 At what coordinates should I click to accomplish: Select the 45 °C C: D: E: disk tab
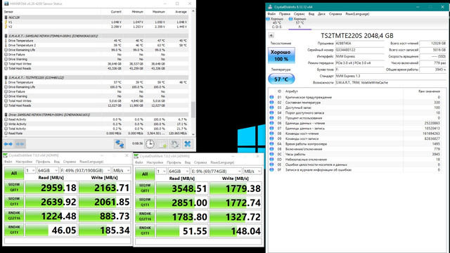click(x=277, y=22)
